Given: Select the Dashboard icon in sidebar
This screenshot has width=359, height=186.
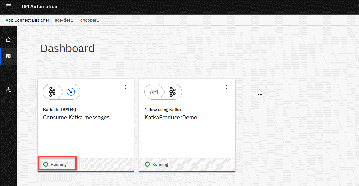Looking at the screenshot, I should pyautogui.click(x=8, y=56).
